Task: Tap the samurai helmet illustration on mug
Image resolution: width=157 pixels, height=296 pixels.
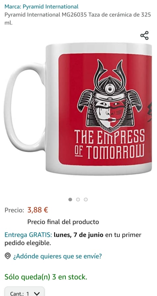Action: (110, 95)
